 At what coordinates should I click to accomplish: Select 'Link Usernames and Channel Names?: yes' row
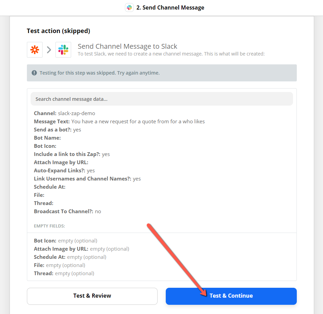(87, 179)
